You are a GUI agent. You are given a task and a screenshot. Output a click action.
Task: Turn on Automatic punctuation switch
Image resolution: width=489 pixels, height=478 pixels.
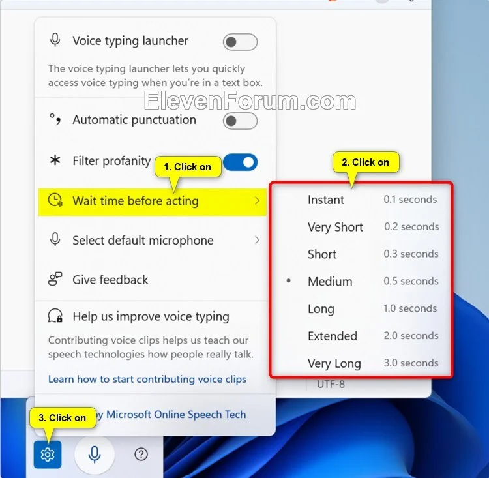pos(240,121)
